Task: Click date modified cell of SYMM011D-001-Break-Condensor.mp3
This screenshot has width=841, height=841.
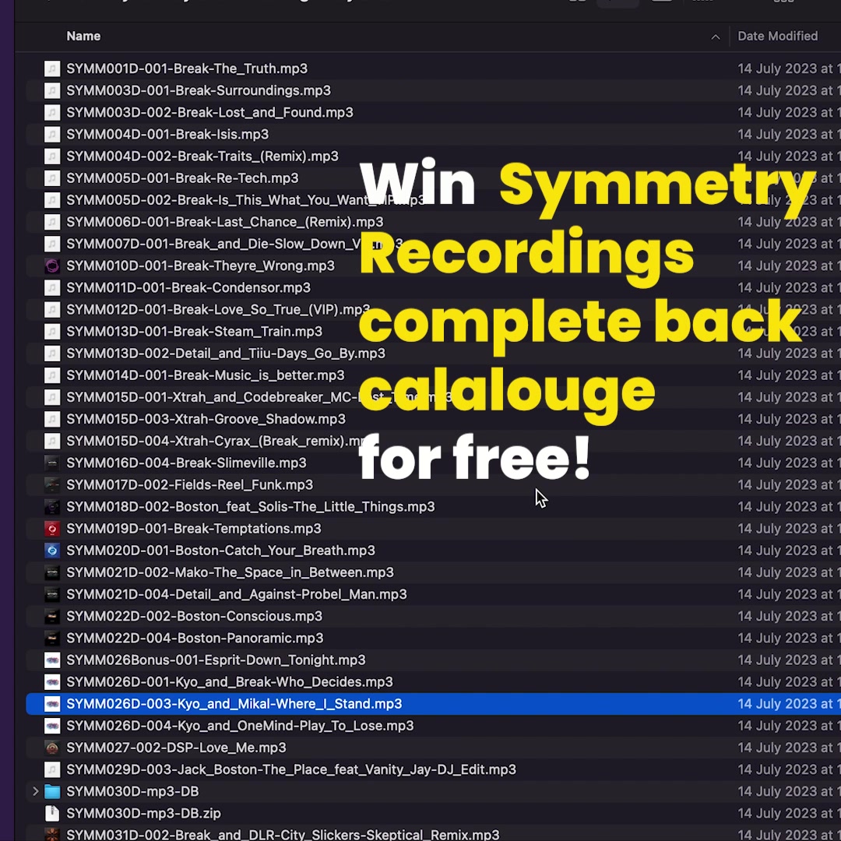Action: pyautogui.click(x=789, y=288)
